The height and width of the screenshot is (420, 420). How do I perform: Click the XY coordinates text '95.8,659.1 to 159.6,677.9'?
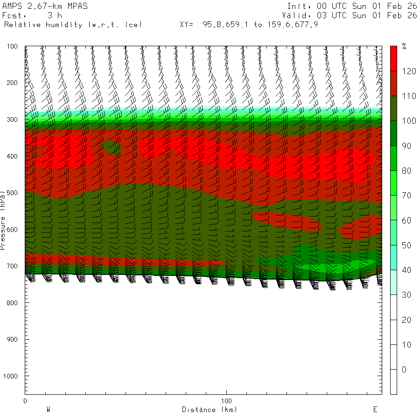coord(260,25)
